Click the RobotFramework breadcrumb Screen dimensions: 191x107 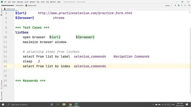(7, 5)
